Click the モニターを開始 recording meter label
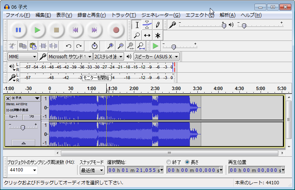This screenshot has height=190, width=295. pyautogui.click(x=96, y=78)
